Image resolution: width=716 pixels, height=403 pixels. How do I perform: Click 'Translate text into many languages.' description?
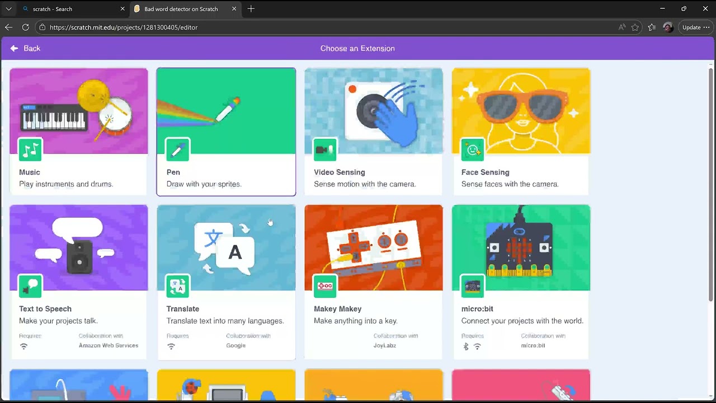pos(225,321)
